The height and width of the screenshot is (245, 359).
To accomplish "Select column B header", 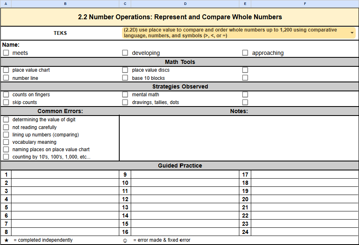I will tap(65, 4).
